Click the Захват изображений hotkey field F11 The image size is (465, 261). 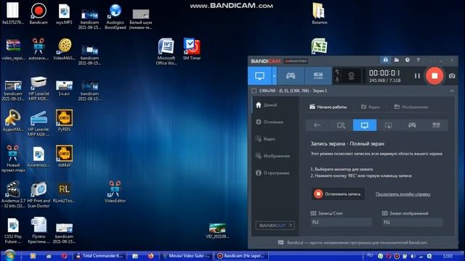(x=413, y=222)
